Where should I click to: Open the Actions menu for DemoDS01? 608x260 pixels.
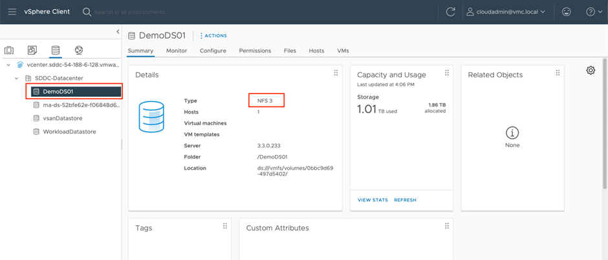(x=213, y=35)
